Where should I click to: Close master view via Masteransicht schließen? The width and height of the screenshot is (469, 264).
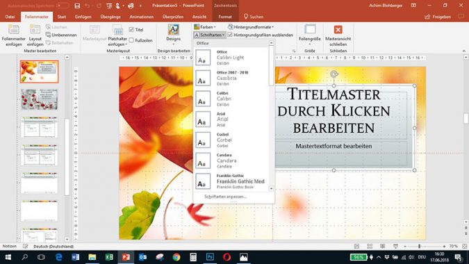[x=338, y=35]
